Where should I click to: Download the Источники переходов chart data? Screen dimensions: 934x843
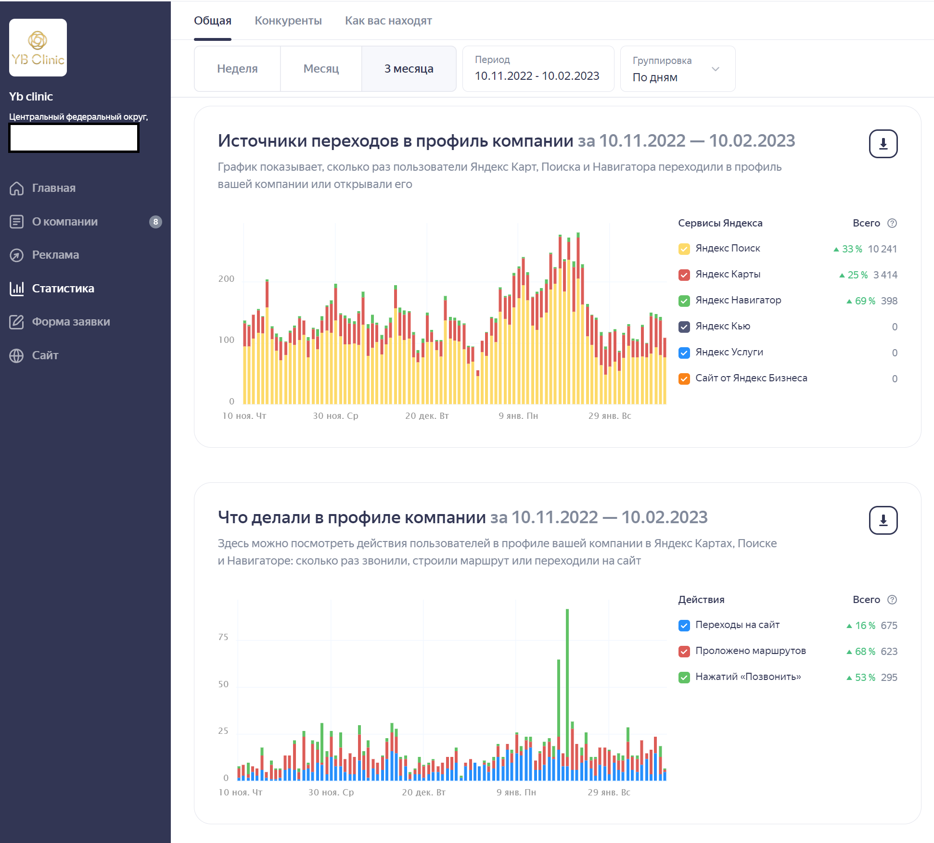click(883, 144)
